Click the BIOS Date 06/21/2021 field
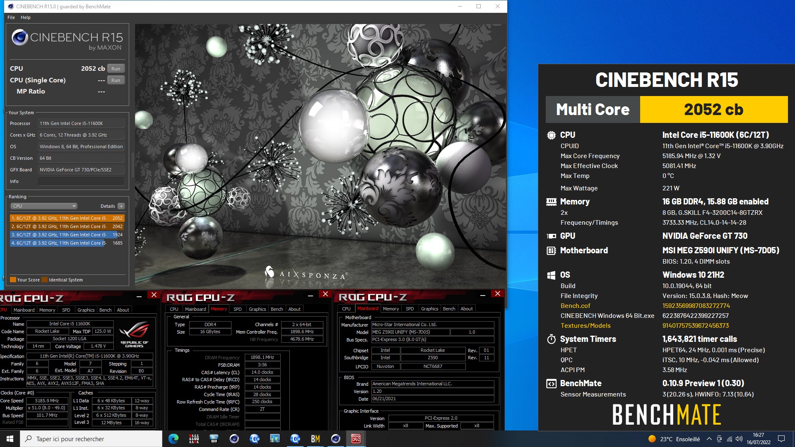 point(432,399)
